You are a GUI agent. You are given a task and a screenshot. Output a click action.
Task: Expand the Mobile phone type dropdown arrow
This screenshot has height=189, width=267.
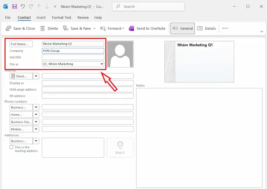click(36, 129)
